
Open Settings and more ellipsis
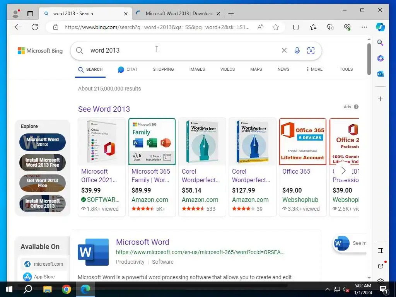click(364, 27)
